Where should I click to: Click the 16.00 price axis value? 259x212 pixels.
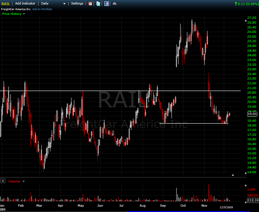(252, 149)
